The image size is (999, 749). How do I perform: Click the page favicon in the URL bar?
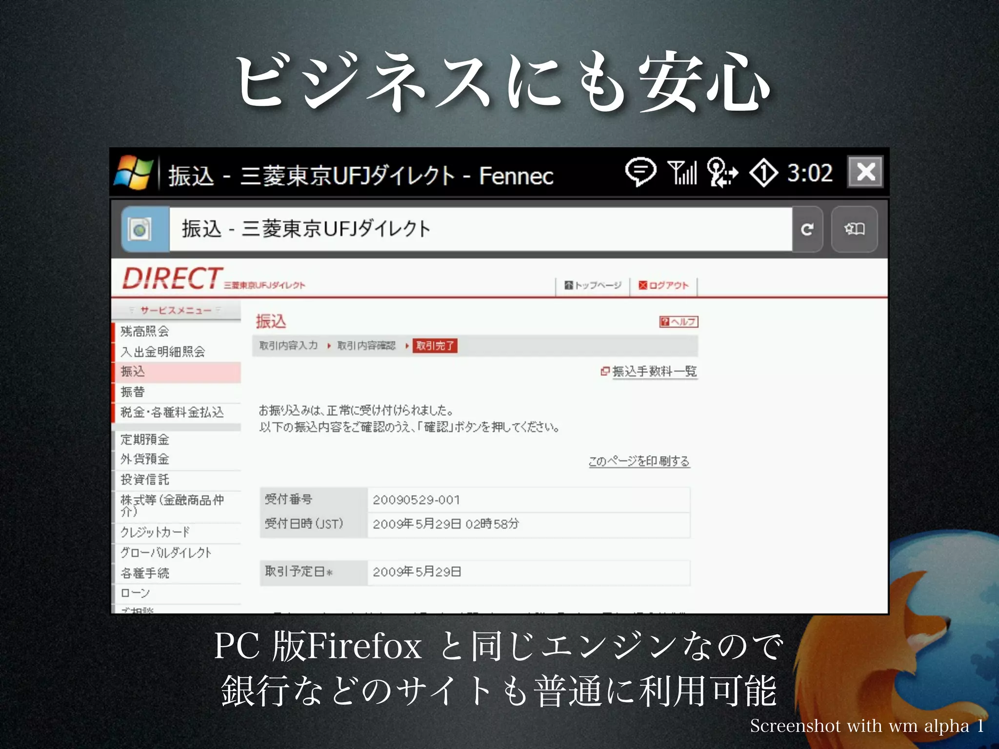[140, 229]
